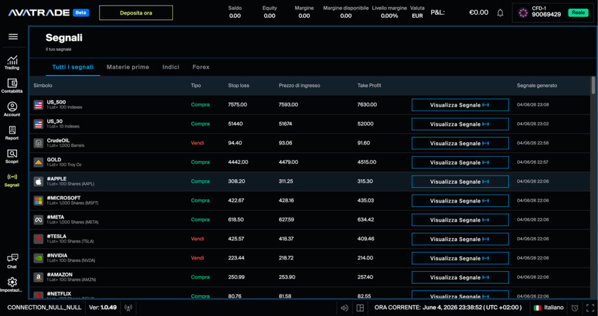Viewport: 598px width, 316px height.
Task: Open the CFD-1 account selector
Action: pyautogui.click(x=552, y=13)
